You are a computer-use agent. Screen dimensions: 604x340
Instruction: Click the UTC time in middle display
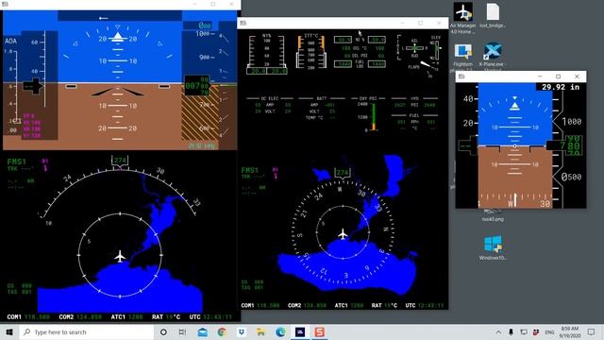pyautogui.click(x=430, y=305)
